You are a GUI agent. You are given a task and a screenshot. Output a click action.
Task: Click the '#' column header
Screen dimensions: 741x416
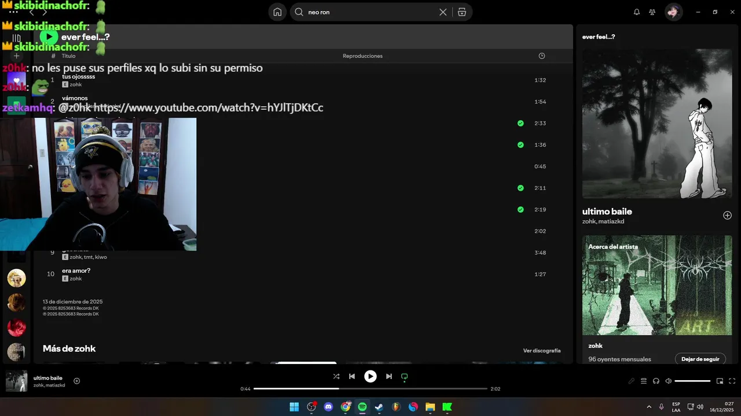tap(53, 56)
